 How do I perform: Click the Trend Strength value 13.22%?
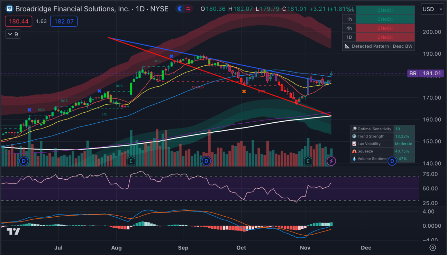click(402, 136)
